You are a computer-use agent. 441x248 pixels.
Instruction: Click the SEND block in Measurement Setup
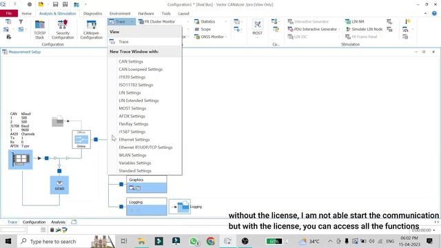(x=59, y=185)
